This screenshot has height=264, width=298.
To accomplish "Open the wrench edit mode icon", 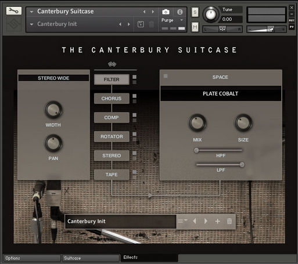I will [x=14, y=11].
